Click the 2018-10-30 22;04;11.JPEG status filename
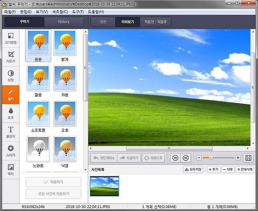This screenshot has height=211, width=258. 88,207
